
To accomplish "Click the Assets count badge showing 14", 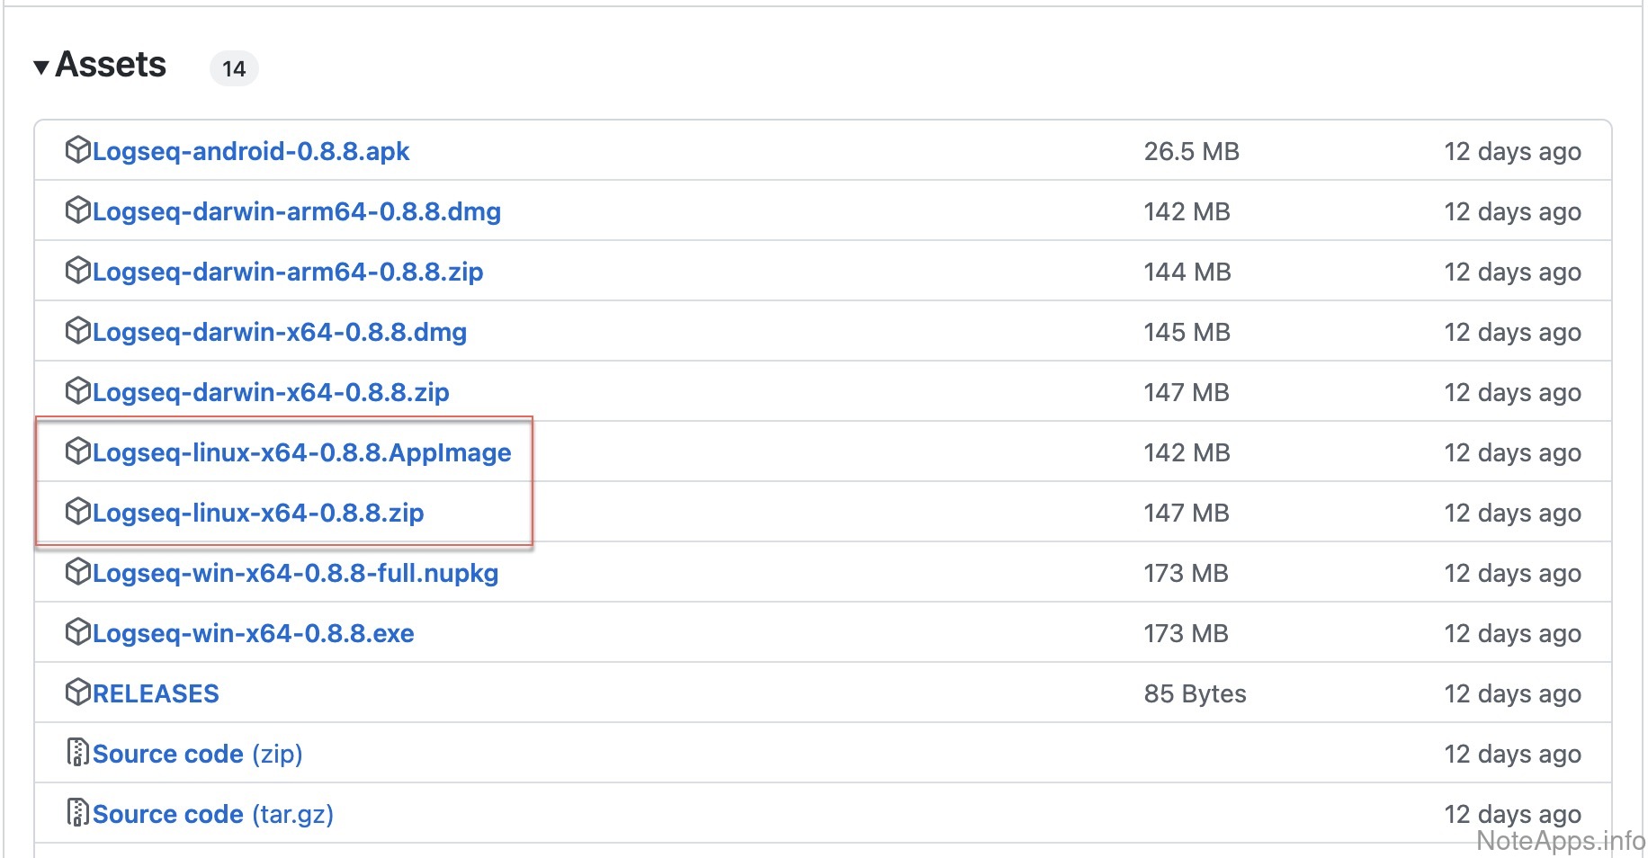I will pos(234,69).
